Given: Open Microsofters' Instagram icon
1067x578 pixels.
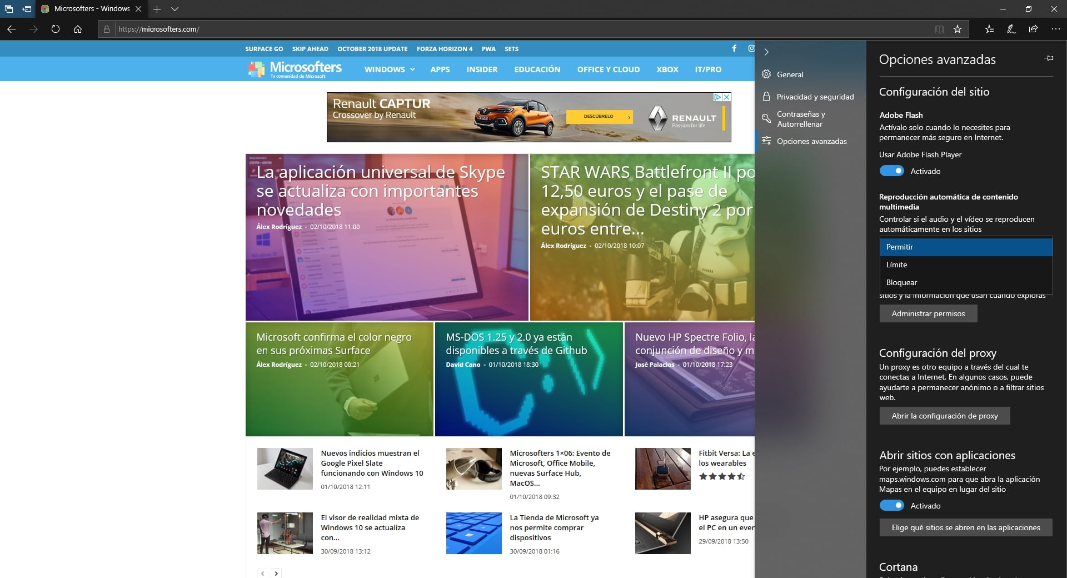Looking at the screenshot, I should [751, 49].
